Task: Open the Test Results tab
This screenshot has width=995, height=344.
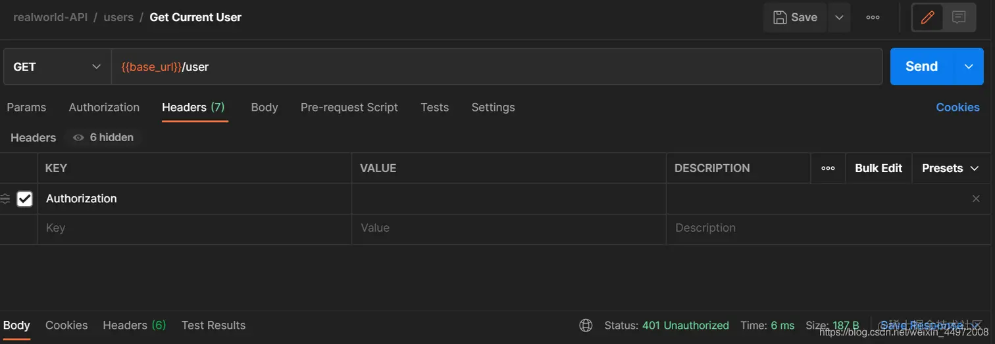Action: point(213,325)
